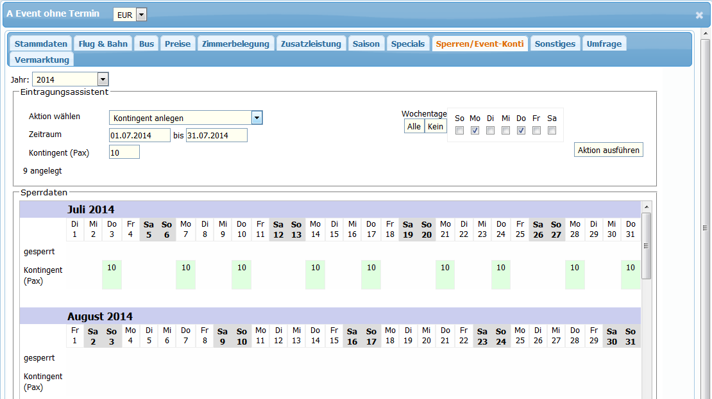
Task: Click the Zeitraum start date field
Action: click(x=139, y=136)
